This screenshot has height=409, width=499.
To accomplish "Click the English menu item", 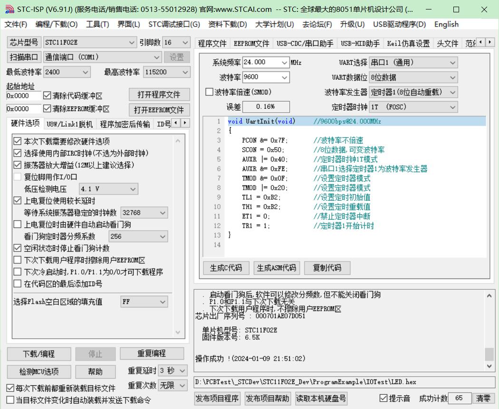I will click(x=447, y=25).
